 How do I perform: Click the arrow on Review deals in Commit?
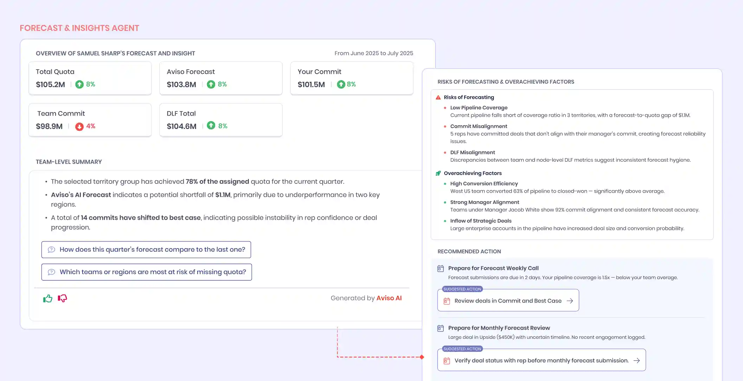(570, 301)
